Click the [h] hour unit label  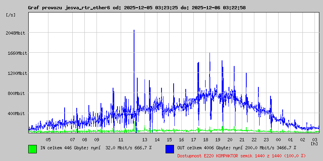coord(314,143)
